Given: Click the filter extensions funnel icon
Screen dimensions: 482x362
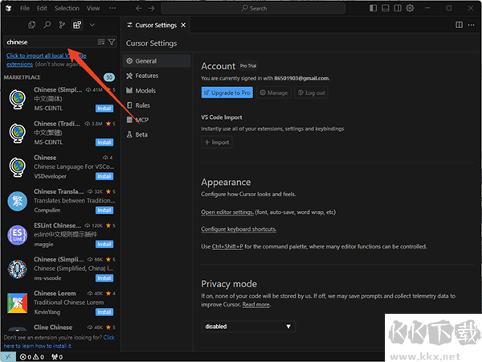Looking at the screenshot, I should (x=112, y=42).
